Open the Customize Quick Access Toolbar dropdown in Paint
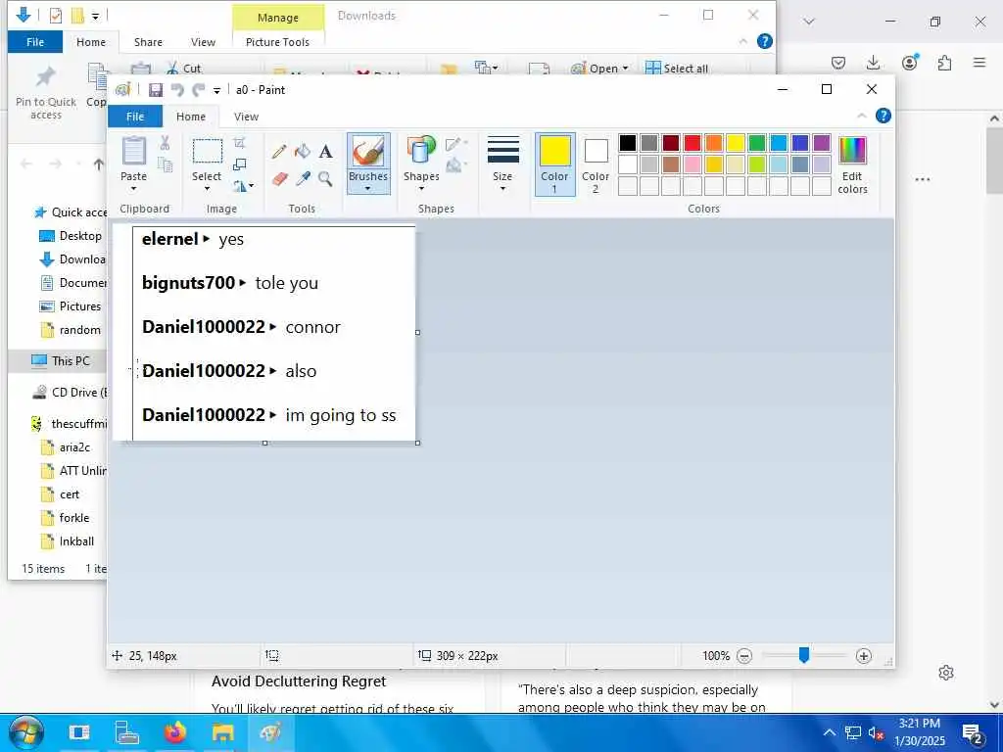 (216, 91)
